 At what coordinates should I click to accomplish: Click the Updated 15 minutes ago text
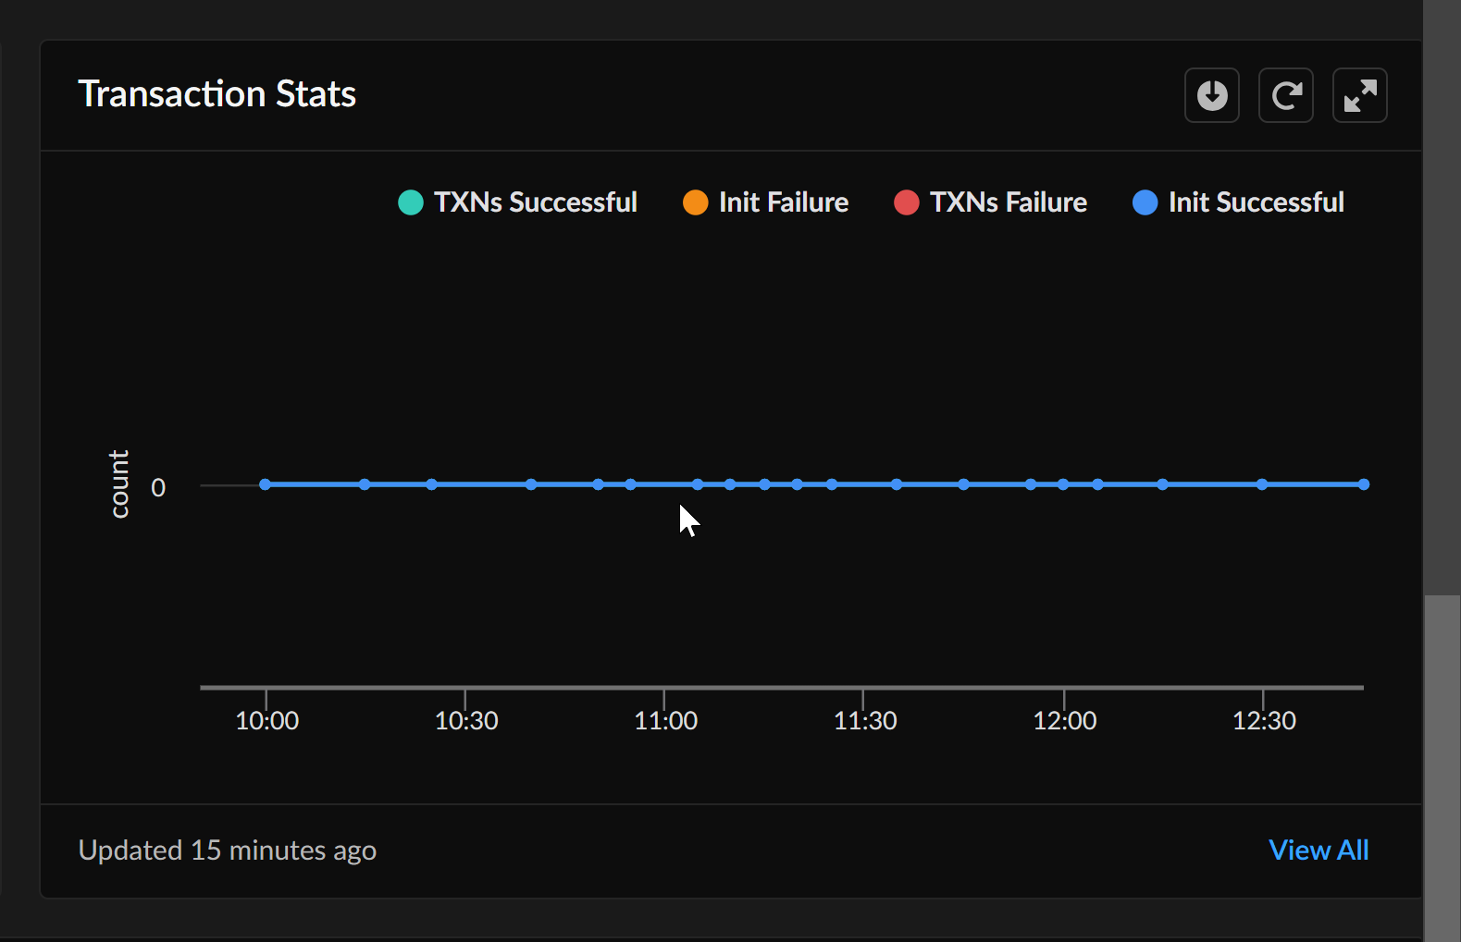[228, 850]
